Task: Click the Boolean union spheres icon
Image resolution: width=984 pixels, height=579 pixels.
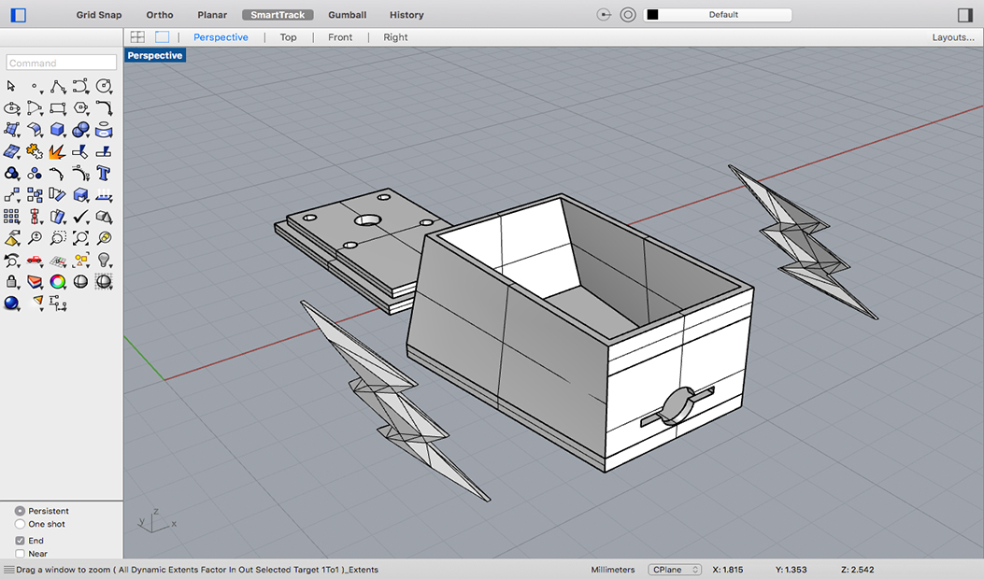Action: [81, 130]
